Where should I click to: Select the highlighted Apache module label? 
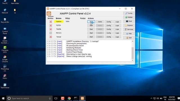point(59,22)
